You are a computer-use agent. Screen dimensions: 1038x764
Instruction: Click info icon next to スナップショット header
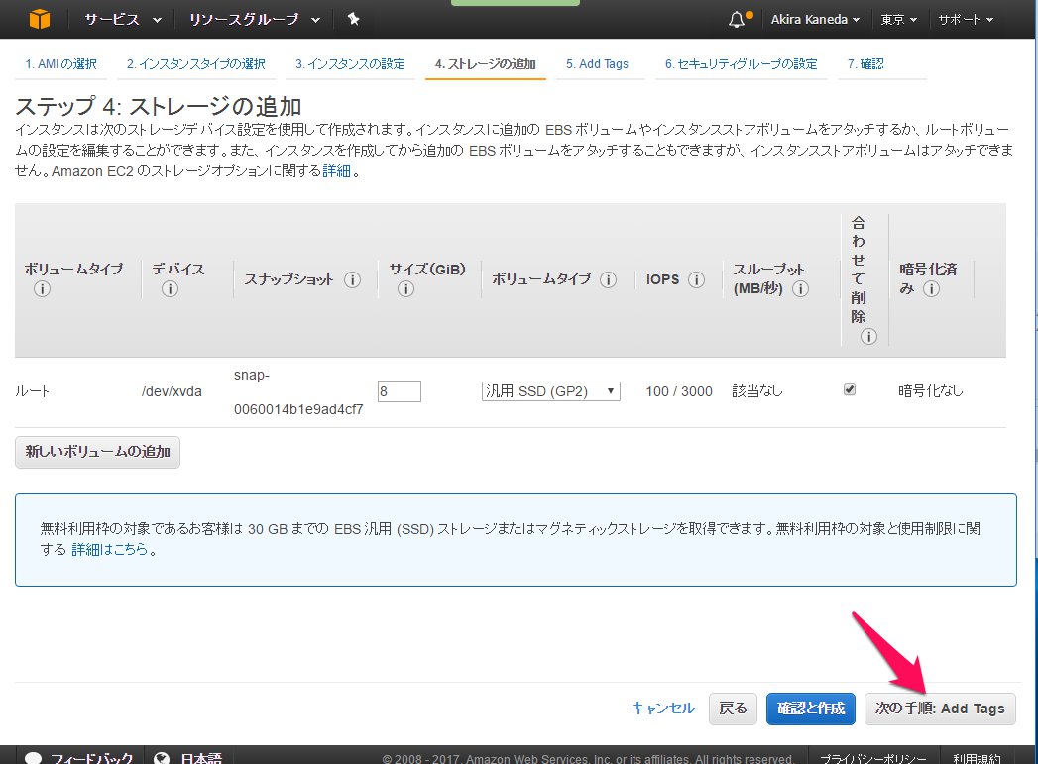352,280
